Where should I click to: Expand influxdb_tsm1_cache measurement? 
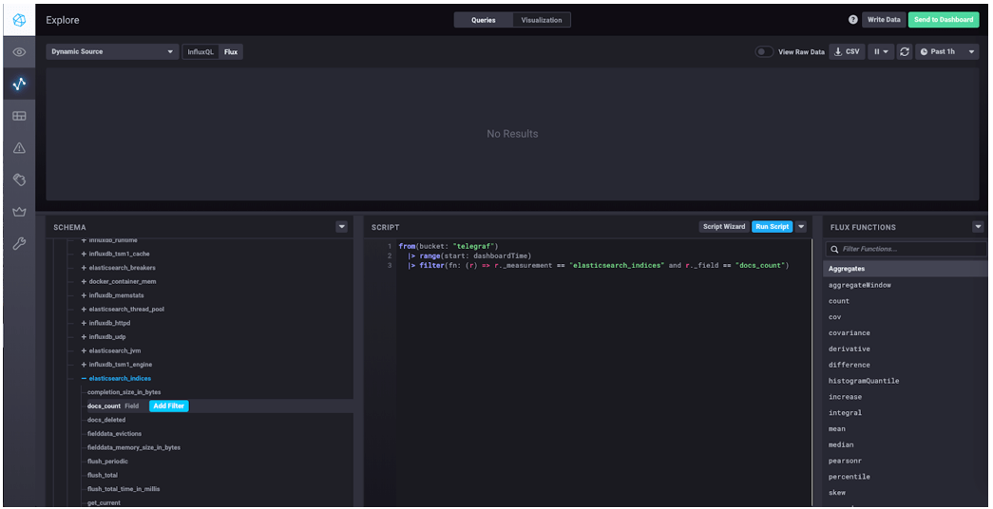coord(115,254)
